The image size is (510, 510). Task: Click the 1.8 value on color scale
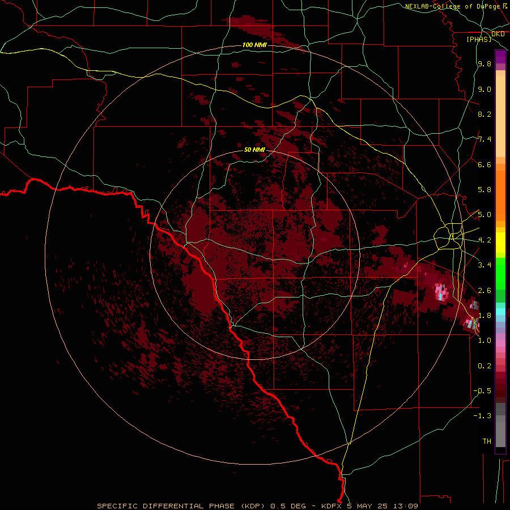484,316
